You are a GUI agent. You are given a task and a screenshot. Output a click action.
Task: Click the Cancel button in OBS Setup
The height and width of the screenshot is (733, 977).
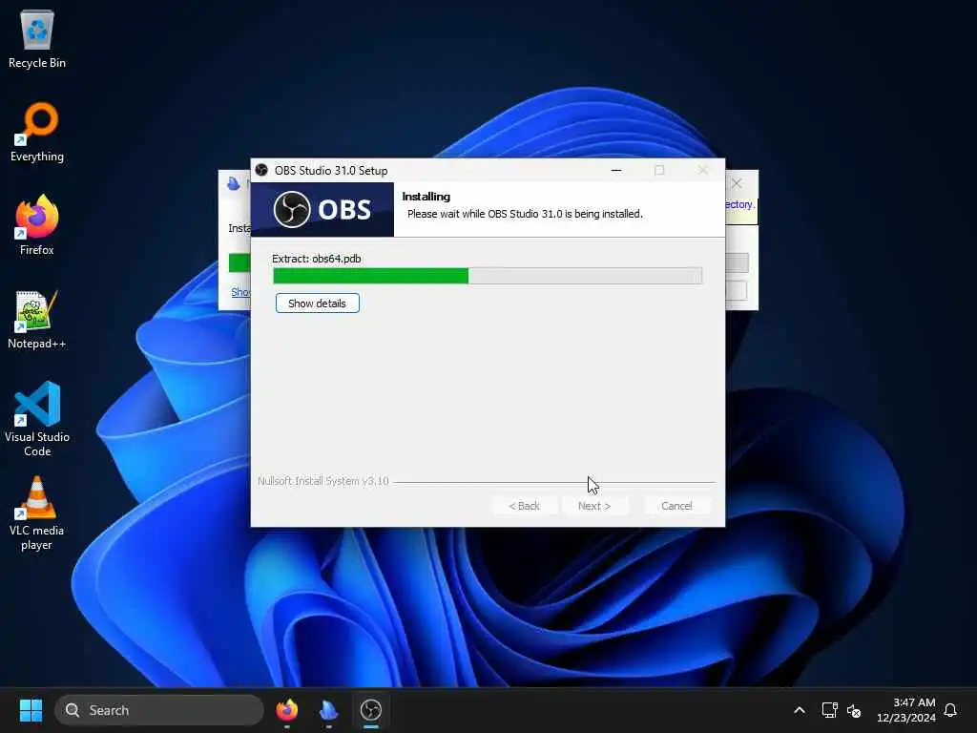tap(676, 506)
